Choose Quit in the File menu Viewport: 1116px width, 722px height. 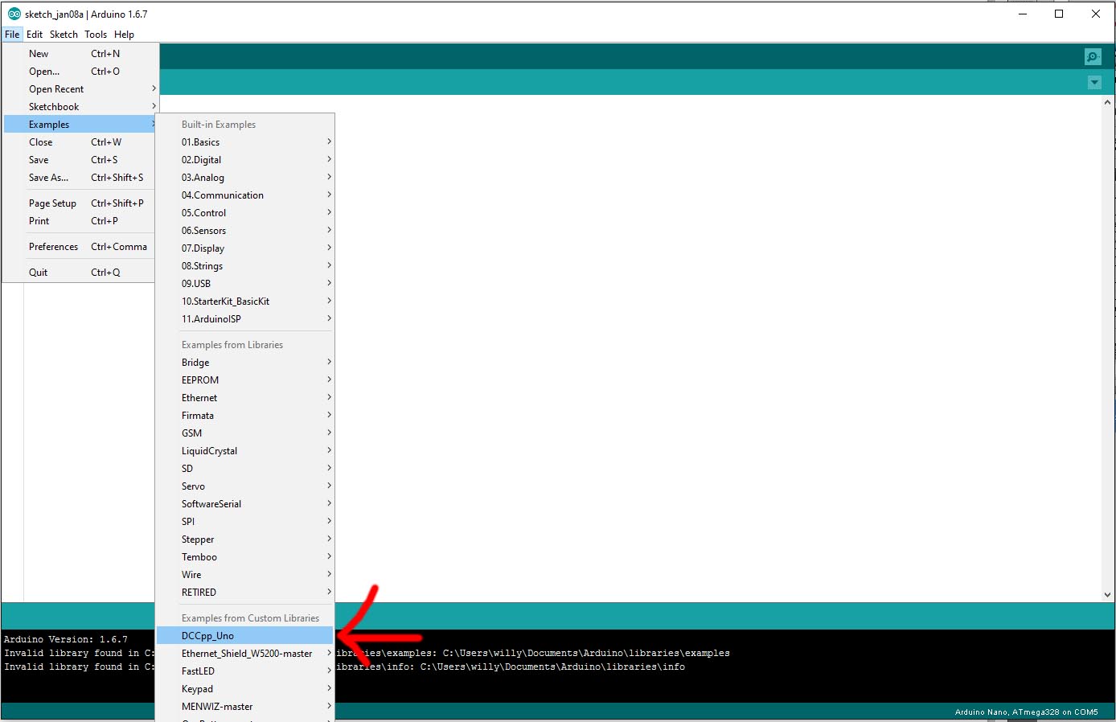pos(80,273)
